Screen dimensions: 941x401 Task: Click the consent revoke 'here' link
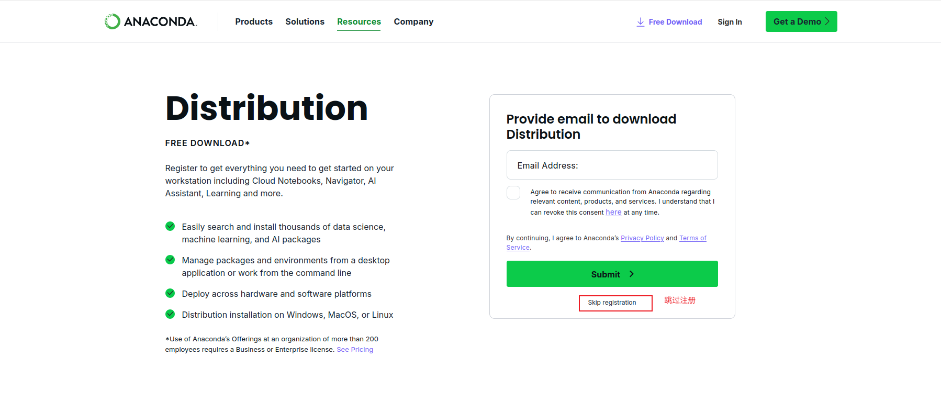613,212
